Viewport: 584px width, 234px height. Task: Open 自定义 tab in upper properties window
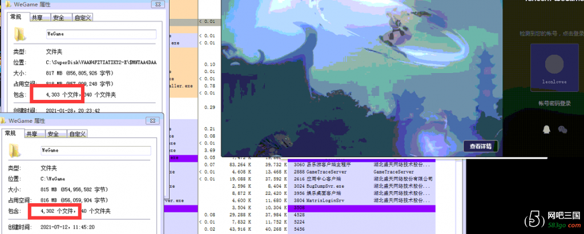[x=82, y=18]
